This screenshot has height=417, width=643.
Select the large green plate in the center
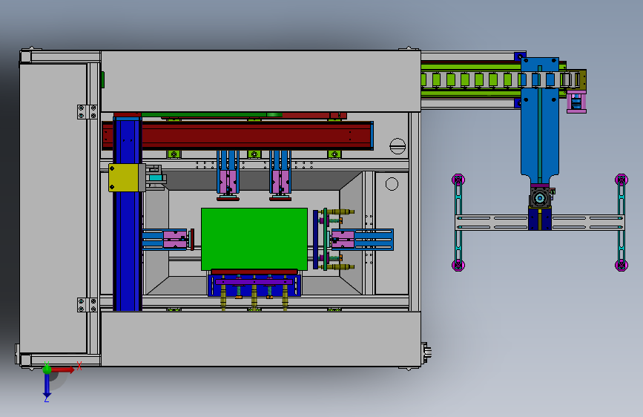pyautogui.click(x=254, y=239)
